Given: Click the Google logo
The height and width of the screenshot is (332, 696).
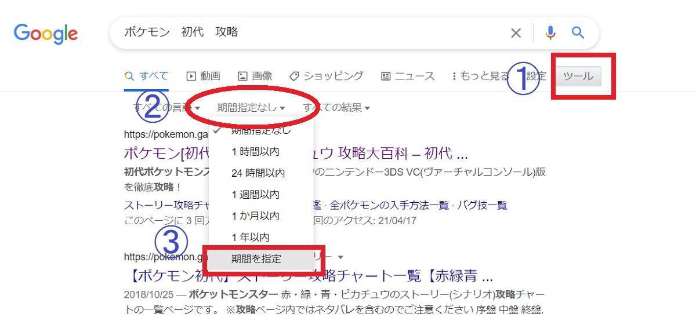Looking at the screenshot, I should [46, 34].
